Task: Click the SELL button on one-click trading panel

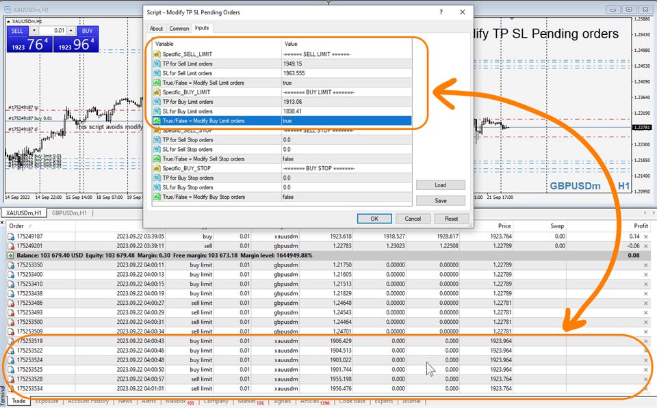Action: tap(18, 31)
